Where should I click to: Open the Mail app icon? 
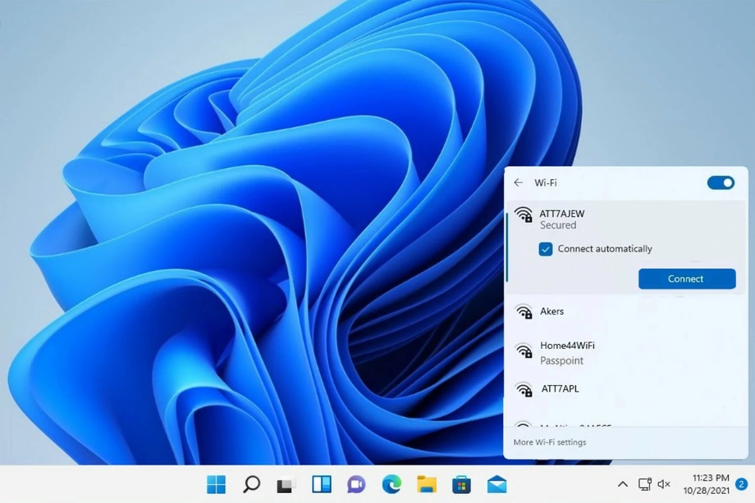point(496,485)
